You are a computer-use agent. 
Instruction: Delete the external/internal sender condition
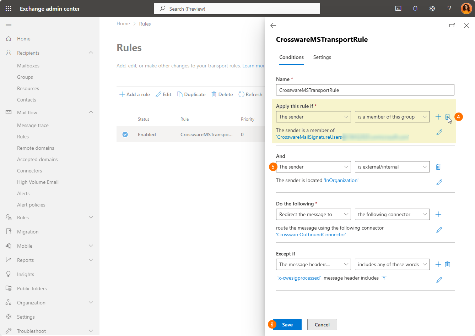(x=438, y=167)
